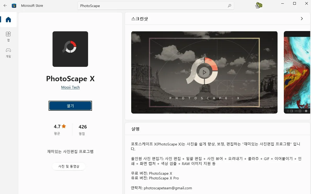
Task: Click the 열기 button
Action: (x=70, y=106)
